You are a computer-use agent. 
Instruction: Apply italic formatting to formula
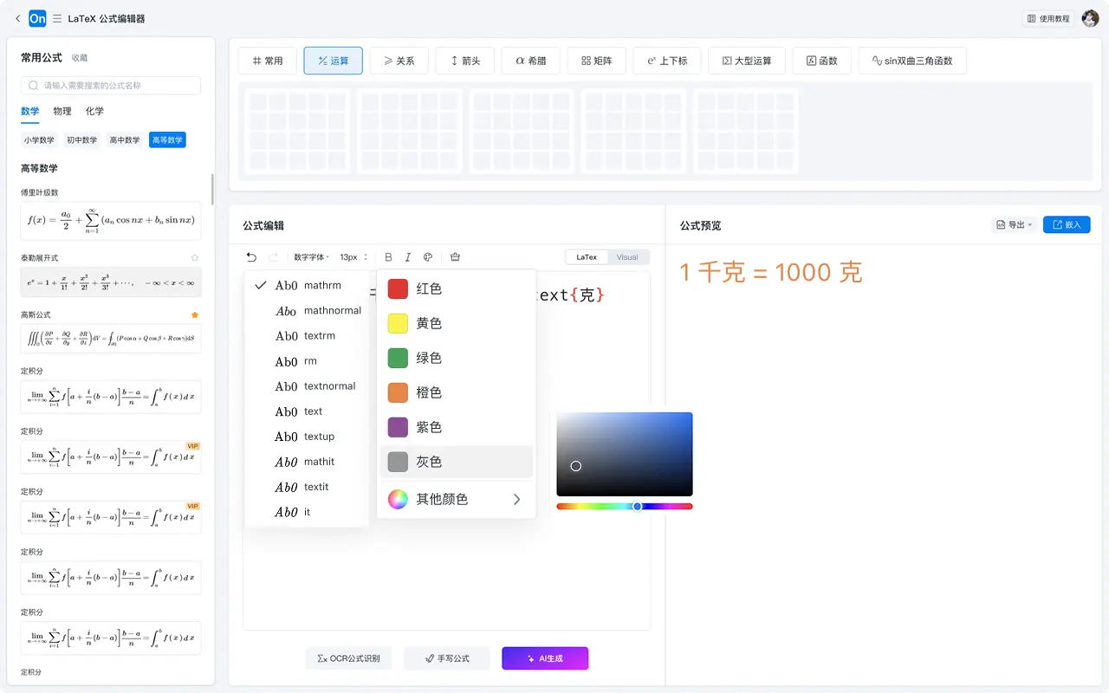pos(408,257)
